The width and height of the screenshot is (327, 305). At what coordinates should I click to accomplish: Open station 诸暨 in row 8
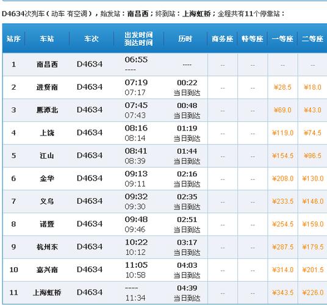47,224
